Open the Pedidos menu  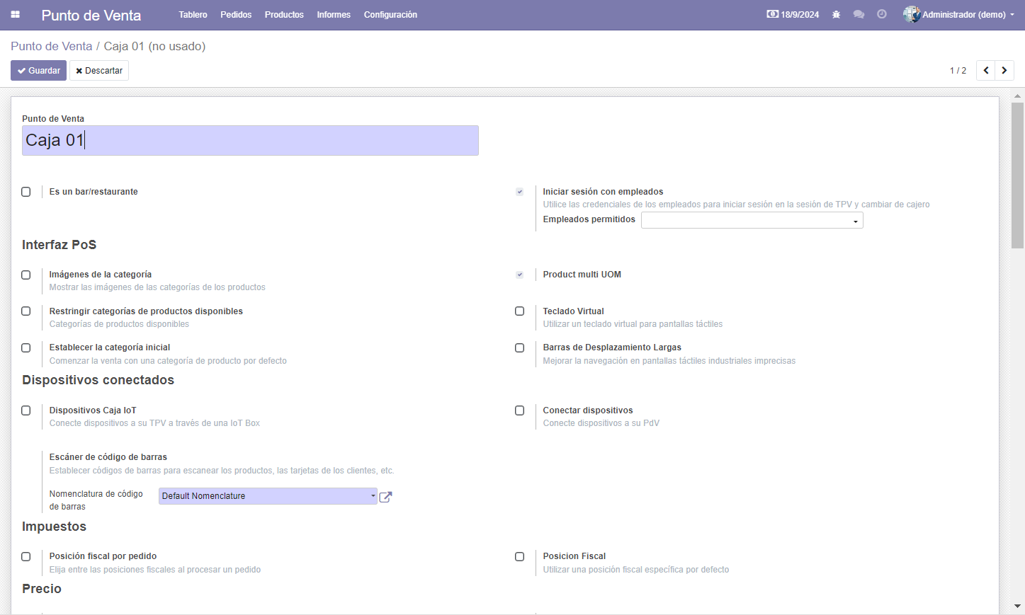(236, 15)
